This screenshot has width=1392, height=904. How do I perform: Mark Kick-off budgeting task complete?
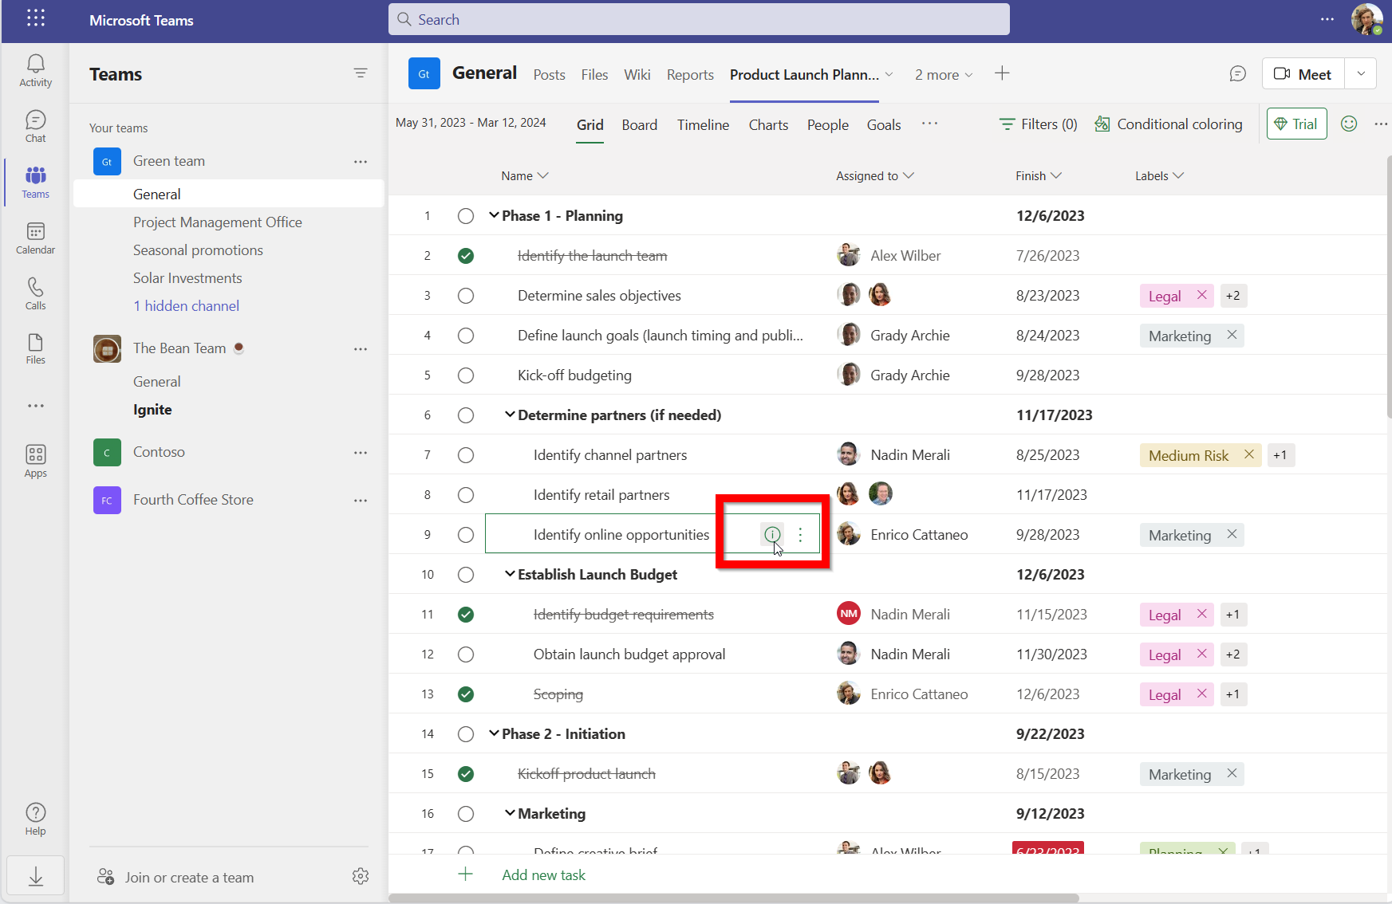point(466,375)
